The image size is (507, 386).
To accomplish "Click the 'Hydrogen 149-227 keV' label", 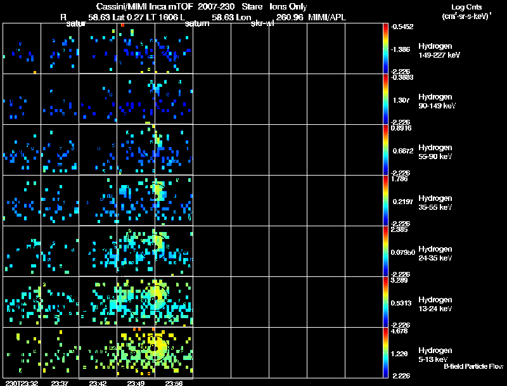I will point(439,51).
